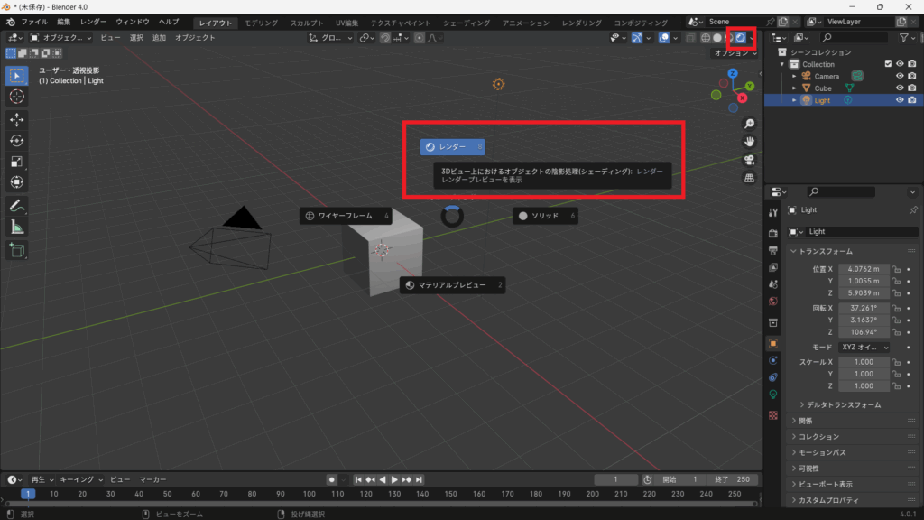Choose Render in shading pie menu
Viewport: 924px width, 520px height.
[453, 147]
